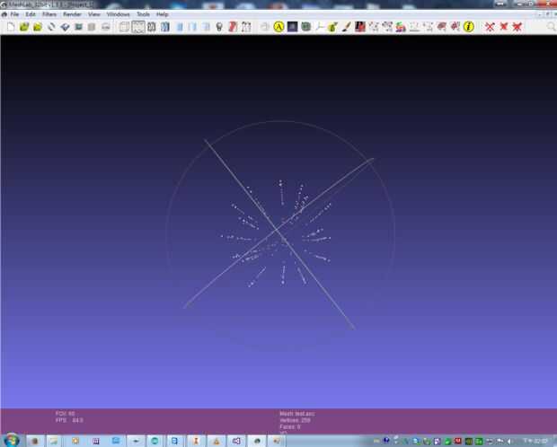Viewport: 557px width, 447px height.
Task: Click the Mesh: test.asc label
Action: click(x=297, y=414)
